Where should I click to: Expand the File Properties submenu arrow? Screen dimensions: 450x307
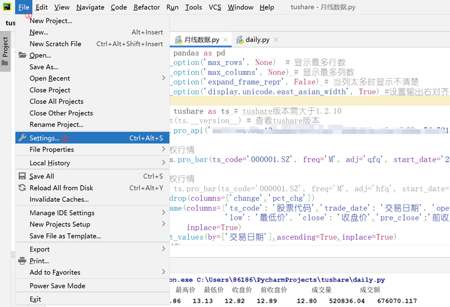163,149
